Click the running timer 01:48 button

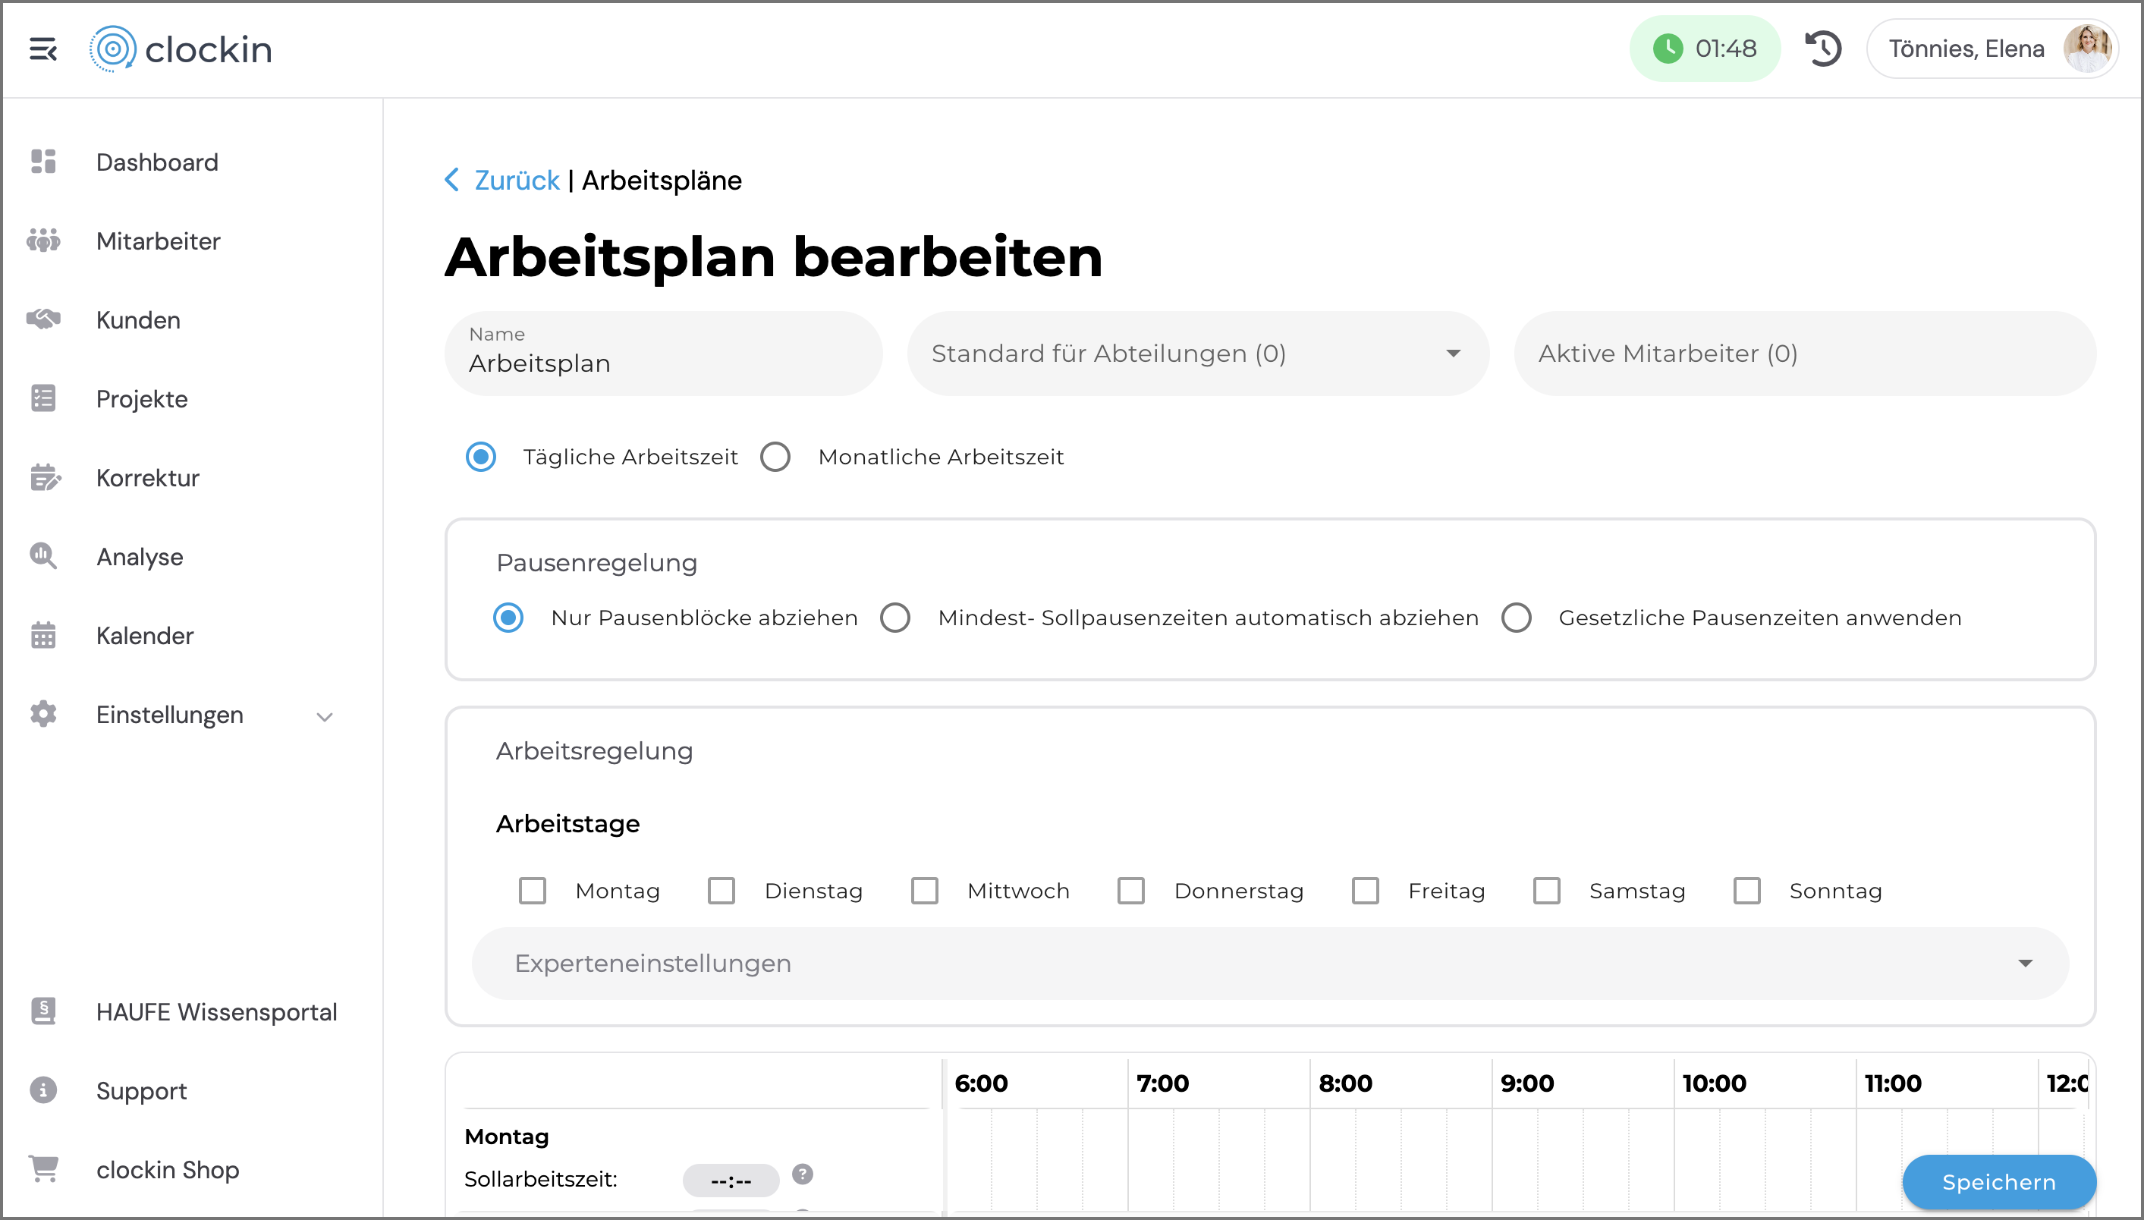click(x=1704, y=49)
